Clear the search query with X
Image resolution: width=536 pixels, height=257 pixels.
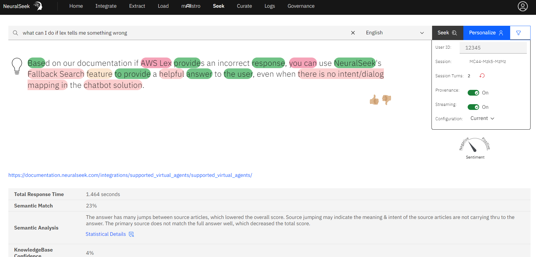pos(353,33)
